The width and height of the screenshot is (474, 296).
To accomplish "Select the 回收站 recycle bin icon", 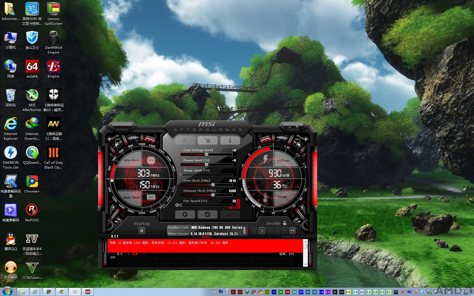I will tap(10, 98).
